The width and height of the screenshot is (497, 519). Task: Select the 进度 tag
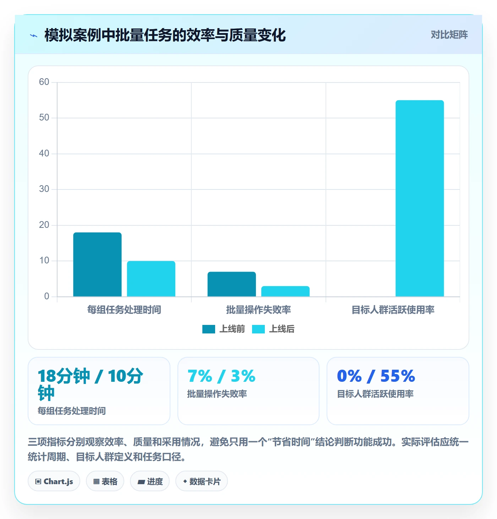pos(150,481)
